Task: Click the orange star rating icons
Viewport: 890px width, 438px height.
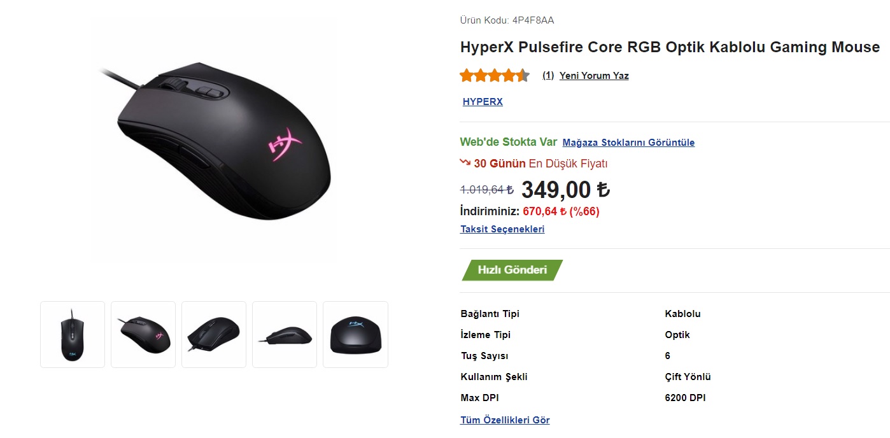Action: (x=495, y=76)
